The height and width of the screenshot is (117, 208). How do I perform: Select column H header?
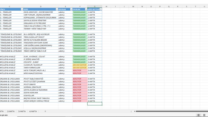tap(106, 6)
